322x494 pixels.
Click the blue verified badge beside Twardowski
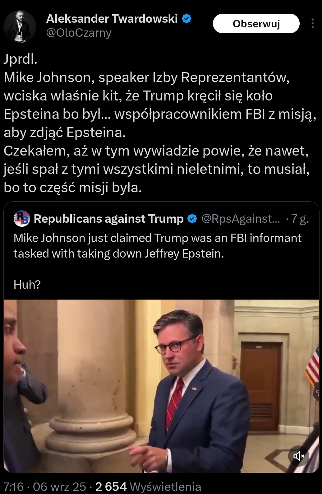(186, 19)
